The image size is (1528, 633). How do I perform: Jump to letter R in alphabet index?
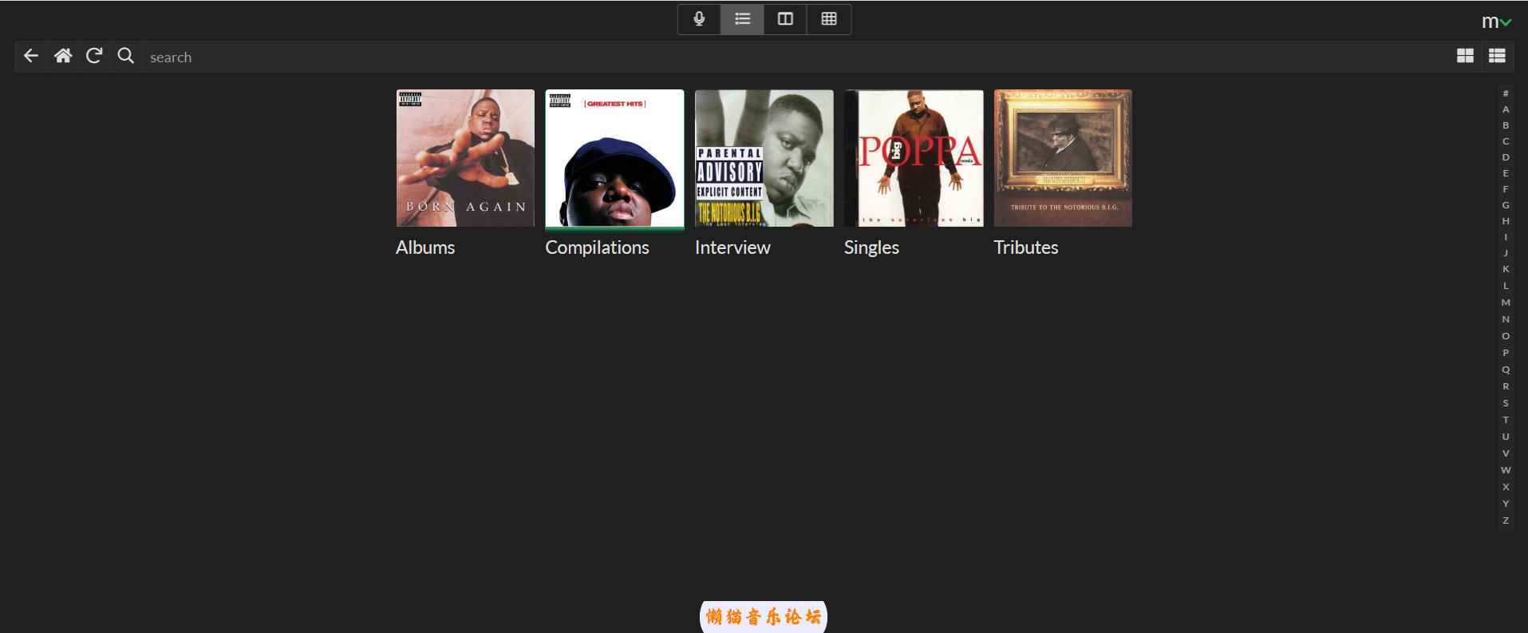click(1506, 386)
